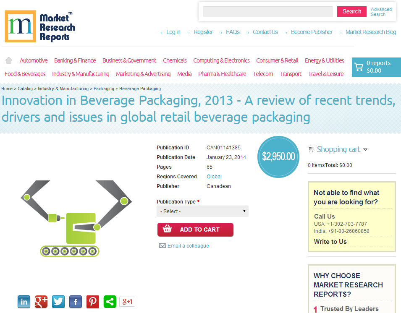401x313 pixels.
Task: Open Industry & Manufacturing category
Action: tap(81, 74)
